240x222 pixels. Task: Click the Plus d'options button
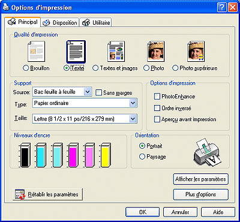201,194
